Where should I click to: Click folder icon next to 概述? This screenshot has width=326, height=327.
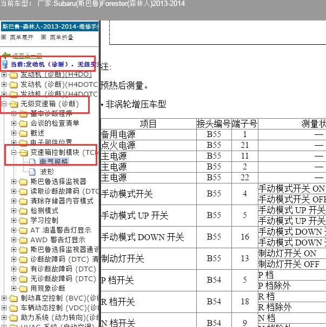tap(23, 133)
